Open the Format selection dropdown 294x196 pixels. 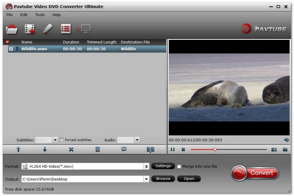(146, 166)
